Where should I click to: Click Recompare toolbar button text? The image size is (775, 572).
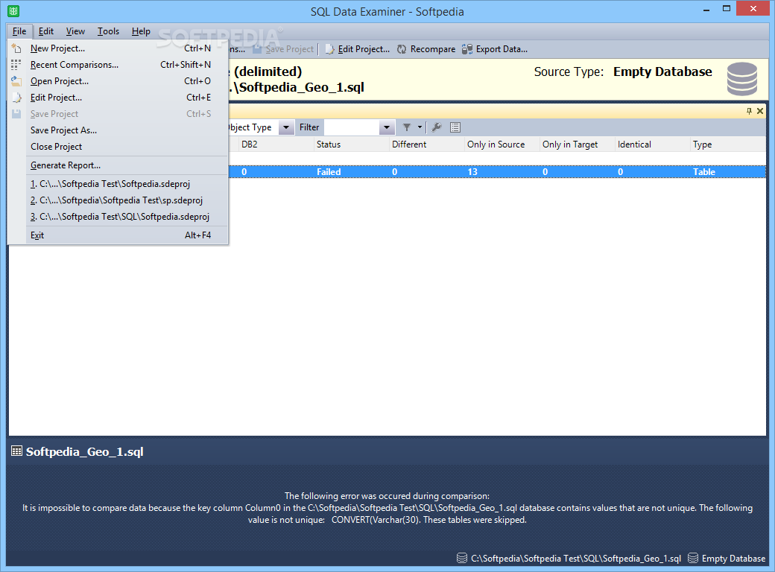pyautogui.click(x=433, y=49)
